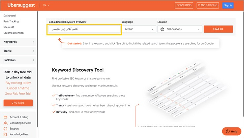Click the Knowledge Base book icon
The width and height of the screenshot is (244, 138).
pos(5,134)
